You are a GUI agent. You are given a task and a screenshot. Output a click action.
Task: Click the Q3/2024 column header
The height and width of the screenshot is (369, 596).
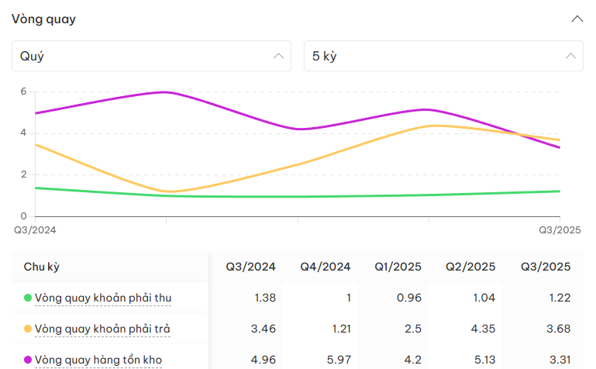click(251, 267)
